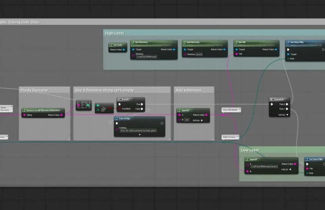This screenshot has height=210, width=325.
Task: Click the Data To Save comment bubble
Action: click(x=230, y=137)
